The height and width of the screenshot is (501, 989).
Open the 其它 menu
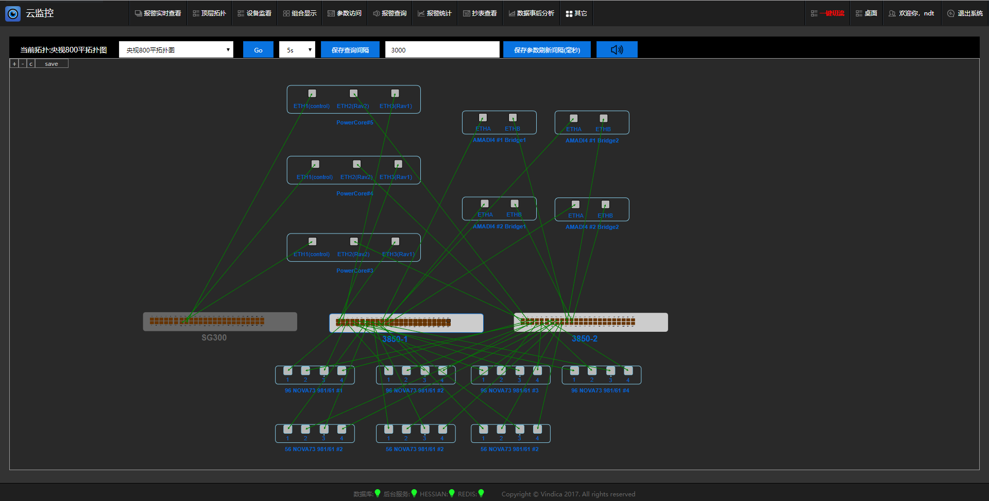576,13
